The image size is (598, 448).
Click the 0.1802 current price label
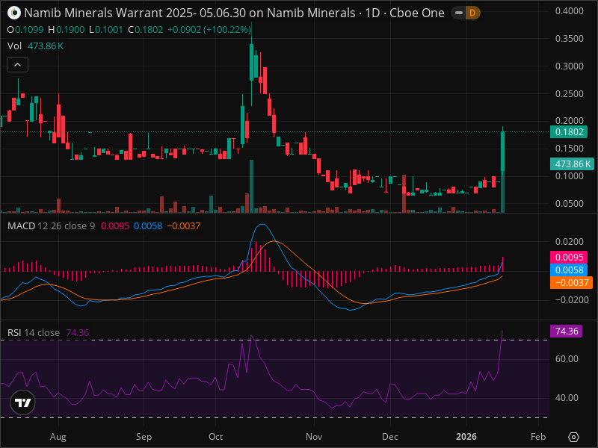tap(569, 132)
